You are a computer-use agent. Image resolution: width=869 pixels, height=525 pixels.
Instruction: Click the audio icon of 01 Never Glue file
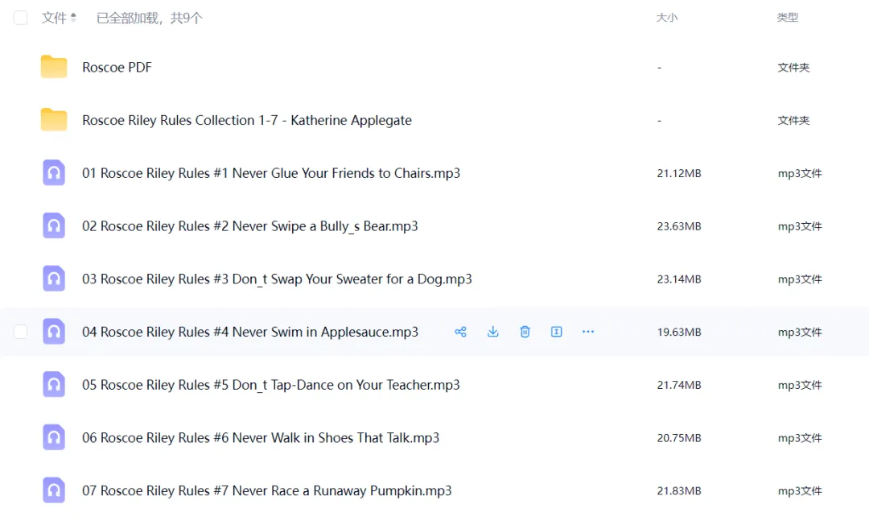click(x=54, y=172)
